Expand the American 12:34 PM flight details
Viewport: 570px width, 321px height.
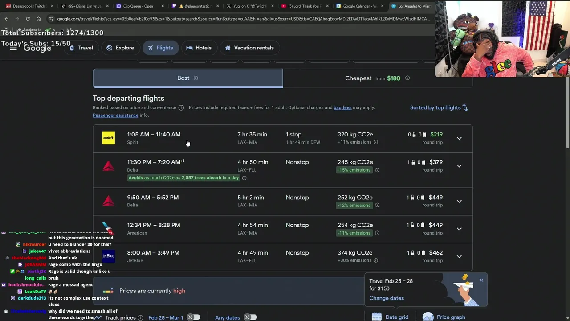pyautogui.click(x=459, y=229)
